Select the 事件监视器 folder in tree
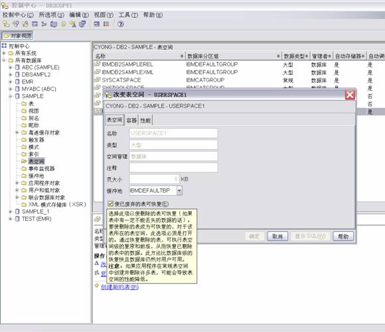The width and height of the screenshot is (385, 332). coord(38,169)
